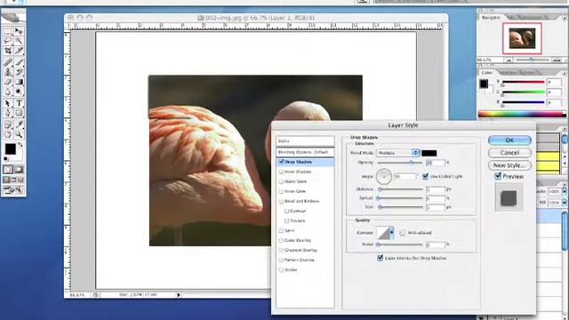Viewport: 569px width, 320px height.
Task: Click the color spectrum ramp bar
Action: 522,115
